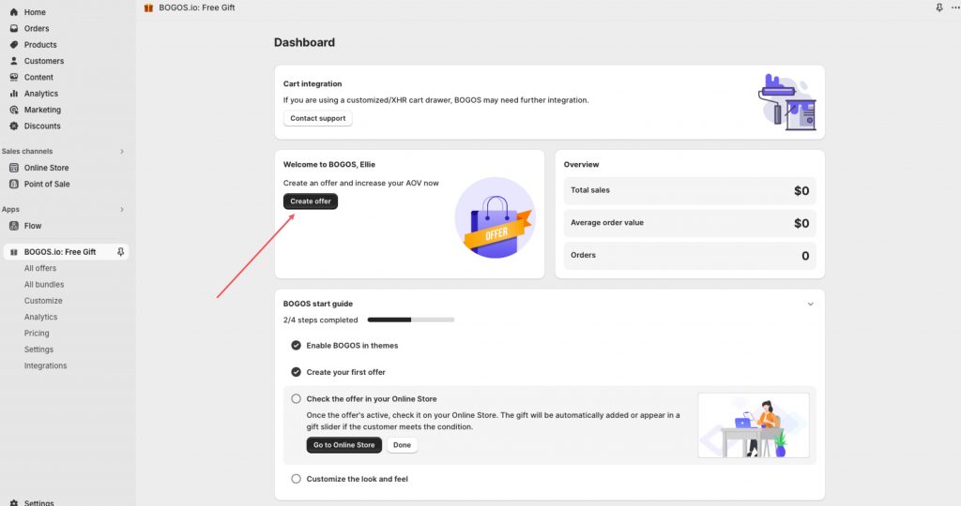Click the woman at desk illustration
This screenshot has height=506, width=961.
coord(754,425)
